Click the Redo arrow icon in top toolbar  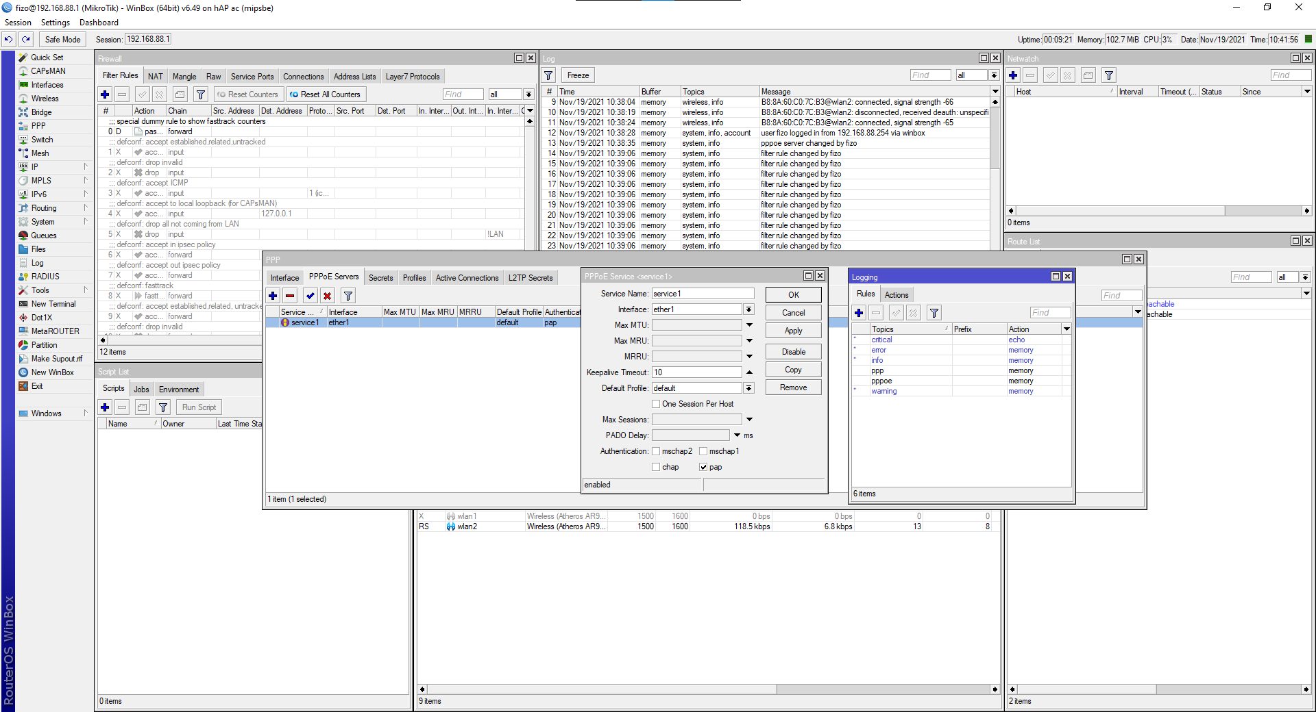pos(26,40)
